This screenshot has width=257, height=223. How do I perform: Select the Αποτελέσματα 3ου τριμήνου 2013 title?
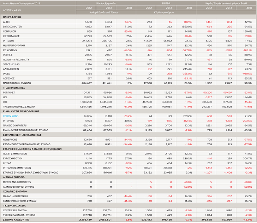(22, 3)
